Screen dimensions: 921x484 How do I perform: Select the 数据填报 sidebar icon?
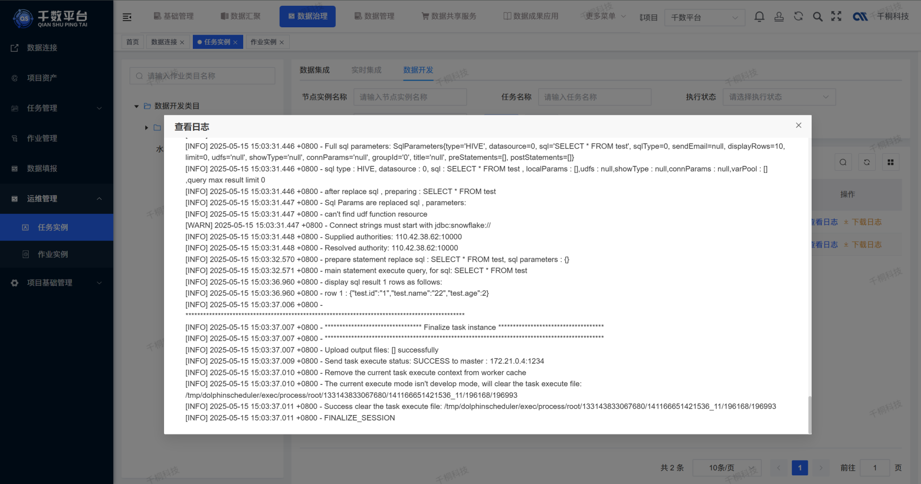coord(14,168)
